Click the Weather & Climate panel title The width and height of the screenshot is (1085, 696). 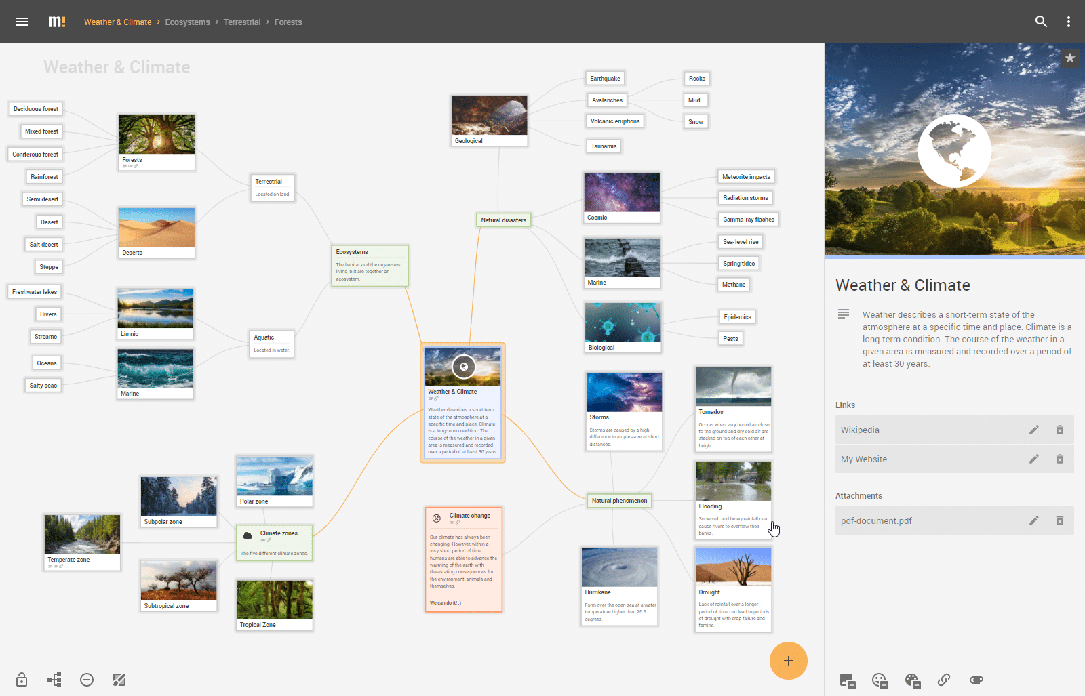click(x=903, y=285)
